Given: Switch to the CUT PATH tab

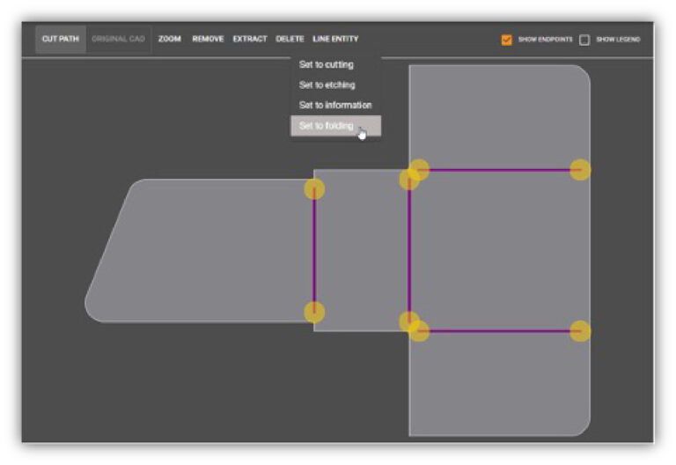Looking at the screenshot, I should (x=60, y=40).
